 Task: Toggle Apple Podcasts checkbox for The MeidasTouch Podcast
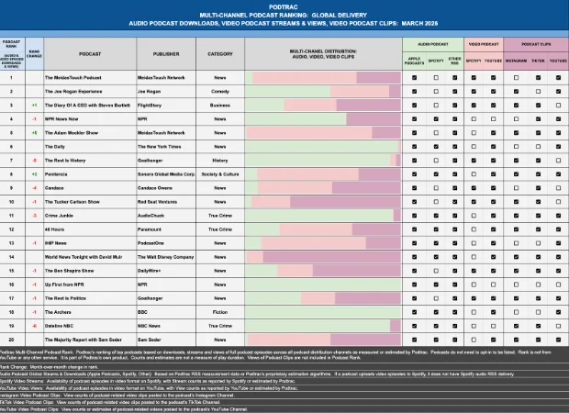click(414, 78)
